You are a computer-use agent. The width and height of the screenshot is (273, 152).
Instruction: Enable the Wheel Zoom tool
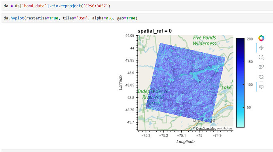tap(261, 67)
